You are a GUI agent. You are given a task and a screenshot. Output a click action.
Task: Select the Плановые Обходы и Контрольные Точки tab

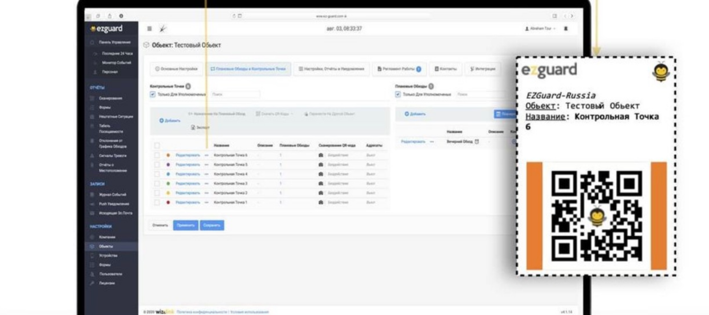tap(248, 69)
